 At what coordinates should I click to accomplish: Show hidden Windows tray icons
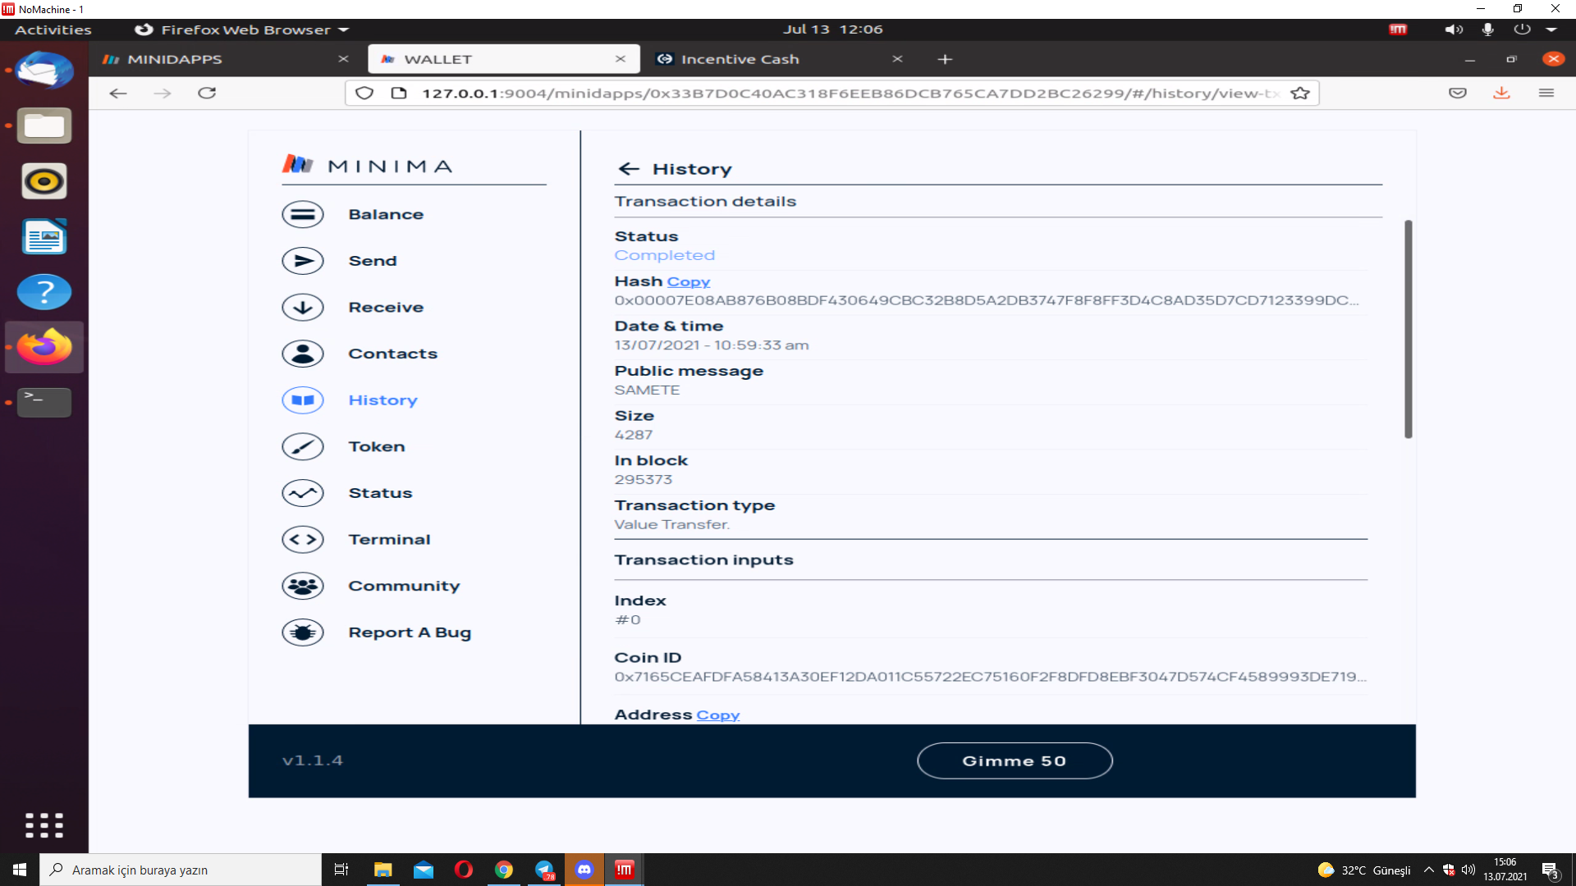click(1428, 870)
